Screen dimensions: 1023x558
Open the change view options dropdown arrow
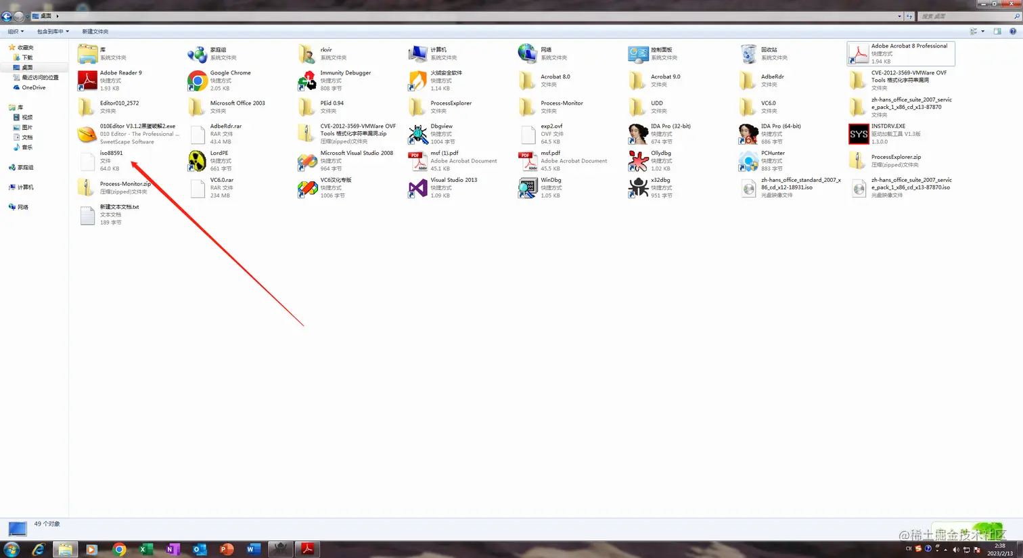(983, 31)
